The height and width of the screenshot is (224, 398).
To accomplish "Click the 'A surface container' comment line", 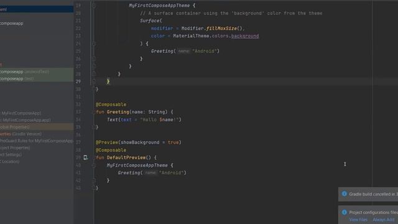I will click(x=231, y=13).
